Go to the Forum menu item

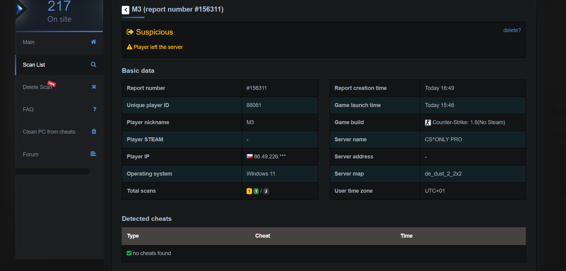coord(31,154)
